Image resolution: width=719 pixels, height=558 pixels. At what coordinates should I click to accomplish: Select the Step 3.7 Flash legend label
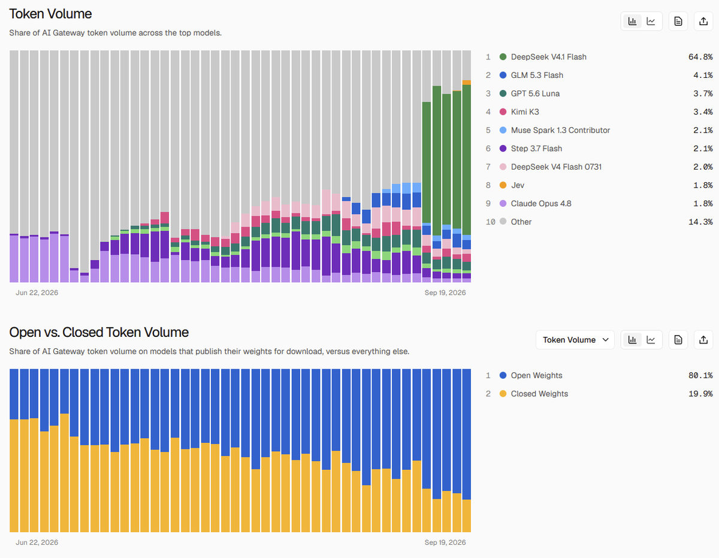[536, 149]
